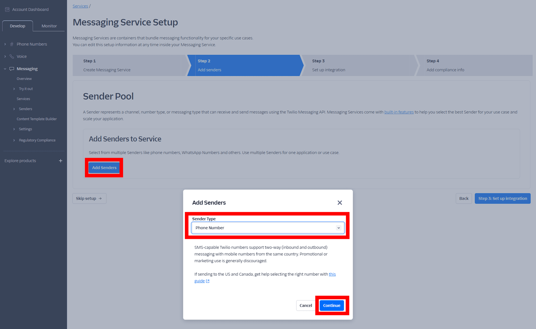
Task: Click the Phone Numbers sidebar icon
Action: coord(11,44)
